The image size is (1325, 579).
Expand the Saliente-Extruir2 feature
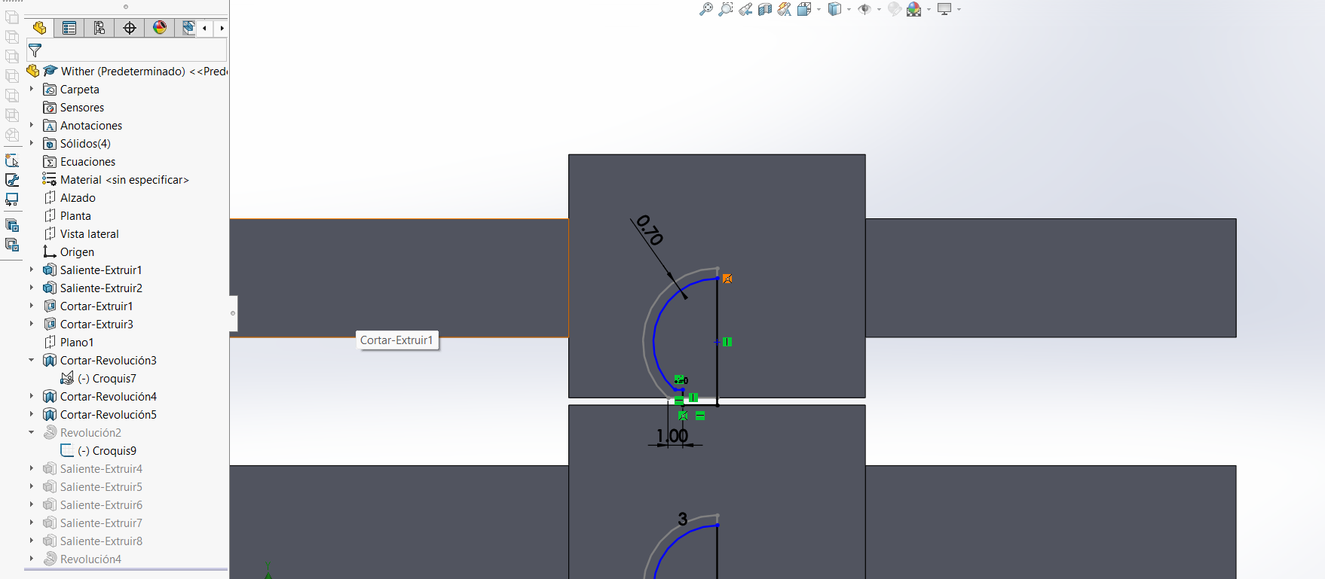coord(32,288)
